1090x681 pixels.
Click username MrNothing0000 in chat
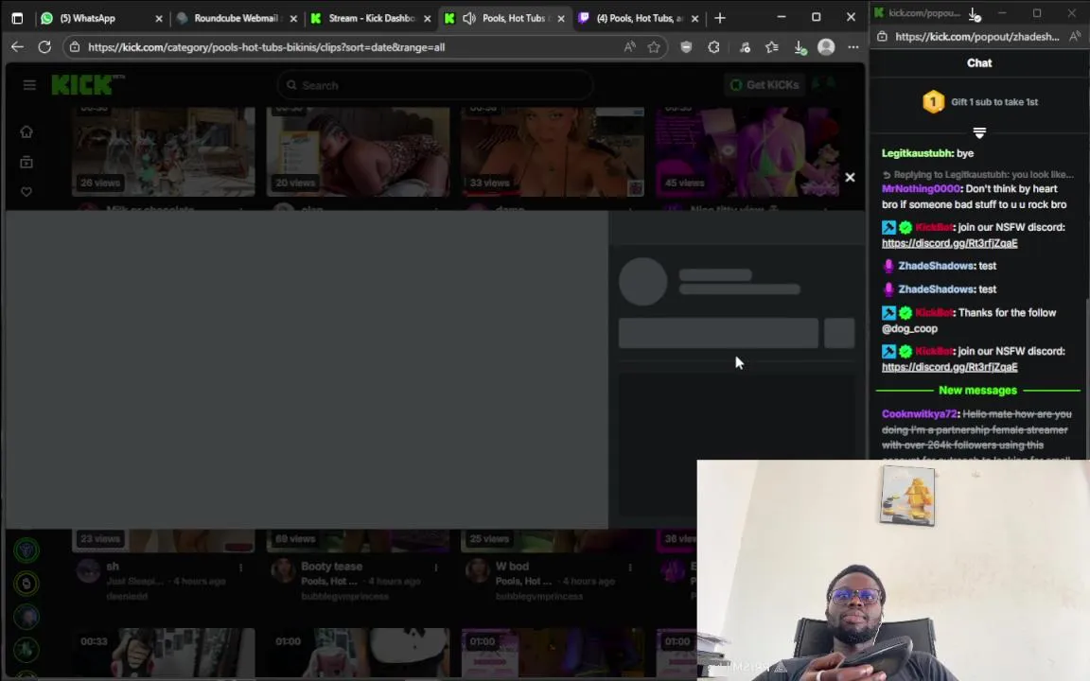point(921,189)
